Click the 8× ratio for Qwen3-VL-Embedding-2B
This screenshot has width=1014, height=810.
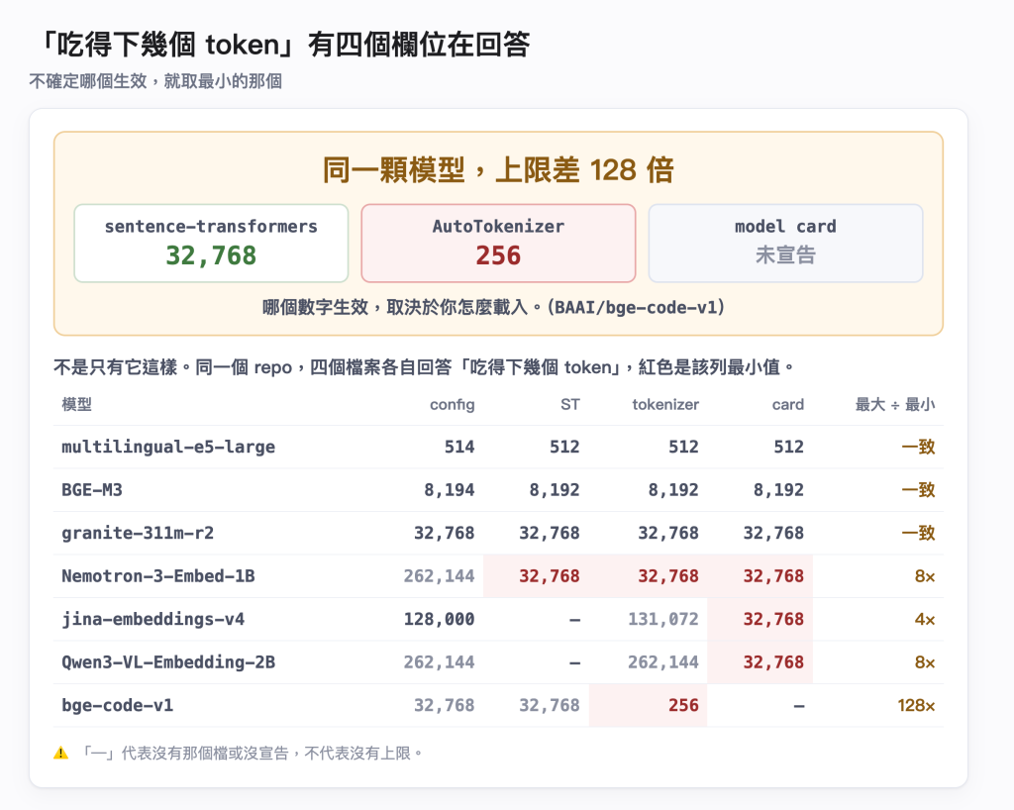(925, 662)
